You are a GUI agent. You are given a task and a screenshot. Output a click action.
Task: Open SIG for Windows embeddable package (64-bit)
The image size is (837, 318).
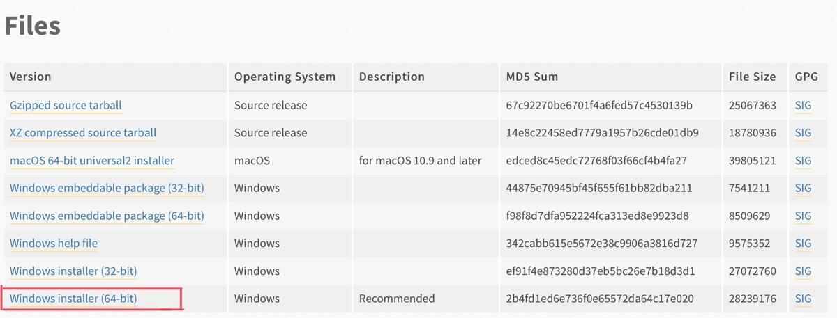803,216
